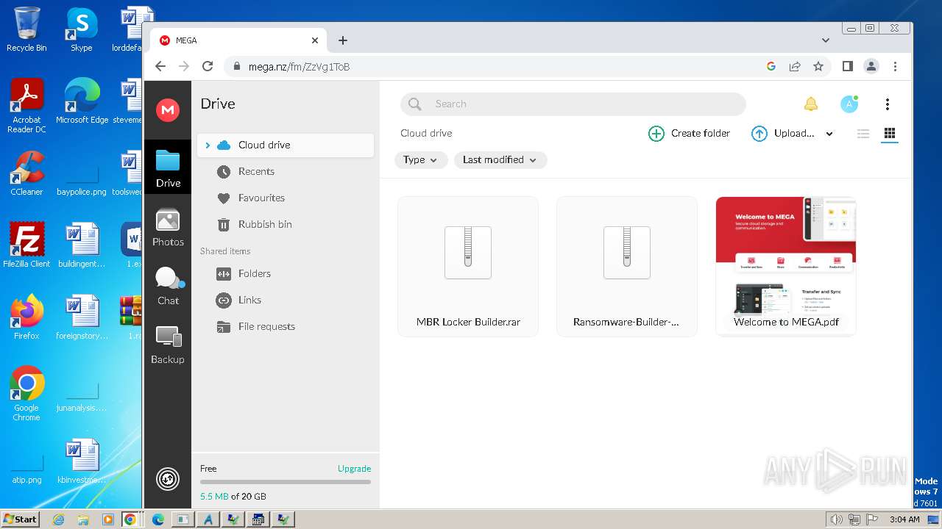
Task: Click the storage usage progress bar
Action: click(x=286, y=482)
